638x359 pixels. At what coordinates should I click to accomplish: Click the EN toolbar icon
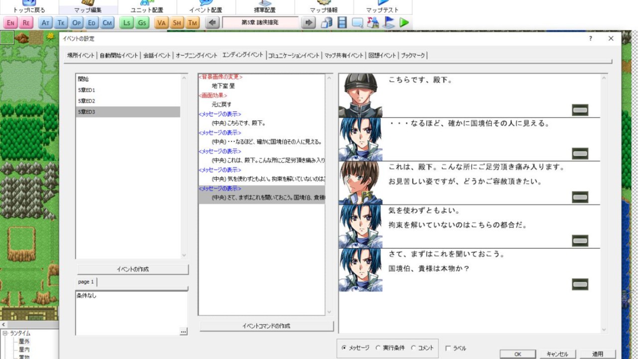coord(10,23)
